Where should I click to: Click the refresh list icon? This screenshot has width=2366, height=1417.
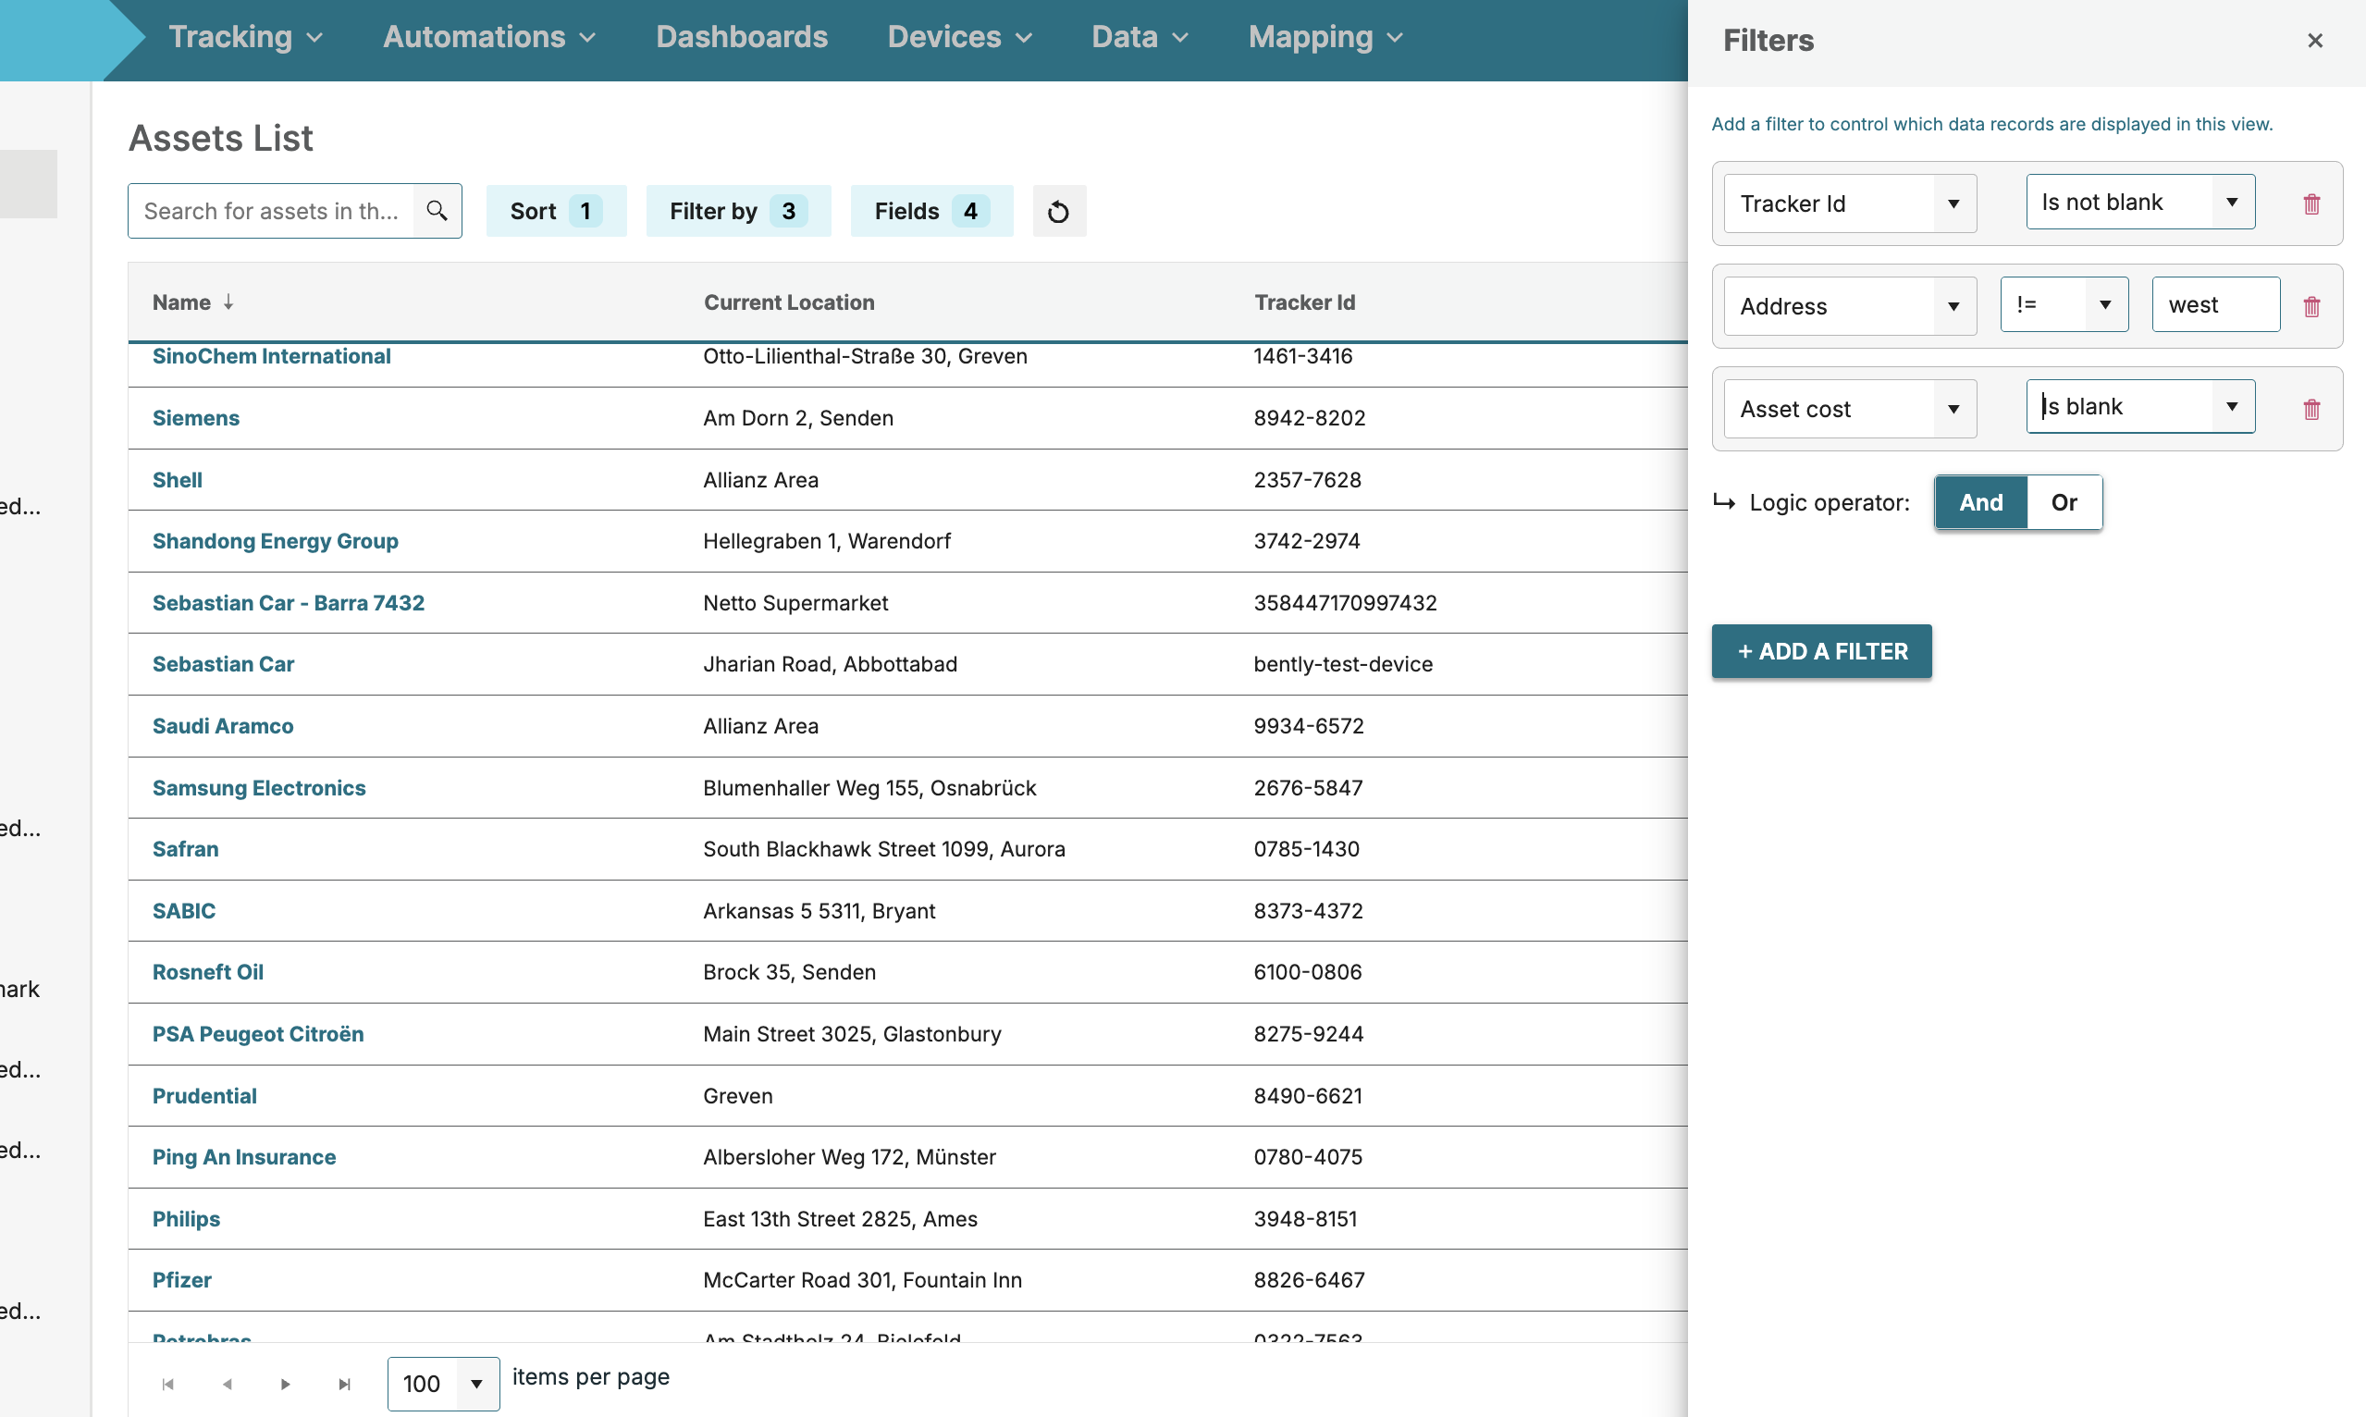click(x=1058, y=211)
